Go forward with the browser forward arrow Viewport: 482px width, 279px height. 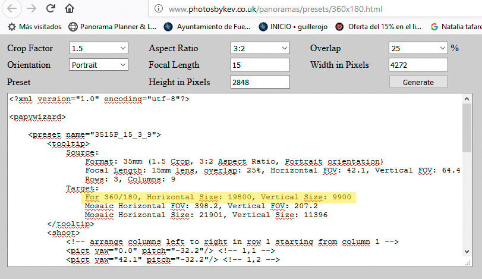[31, 8]
